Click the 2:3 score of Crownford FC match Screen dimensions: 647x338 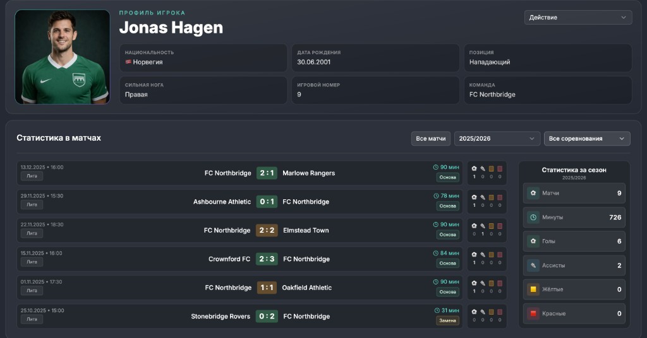tap(267, 259)
